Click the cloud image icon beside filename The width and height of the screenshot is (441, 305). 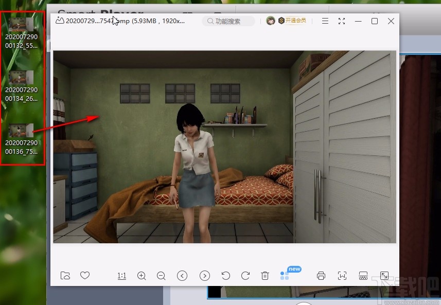[x=60, y=20]
